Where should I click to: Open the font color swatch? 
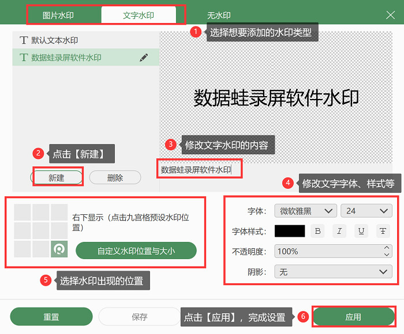click(x=290, y=231)
